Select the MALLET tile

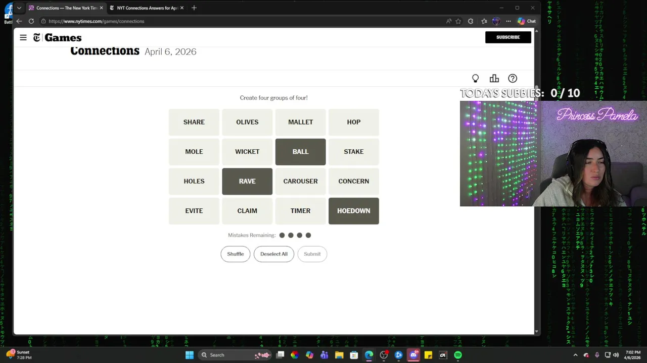coord(300,122)
